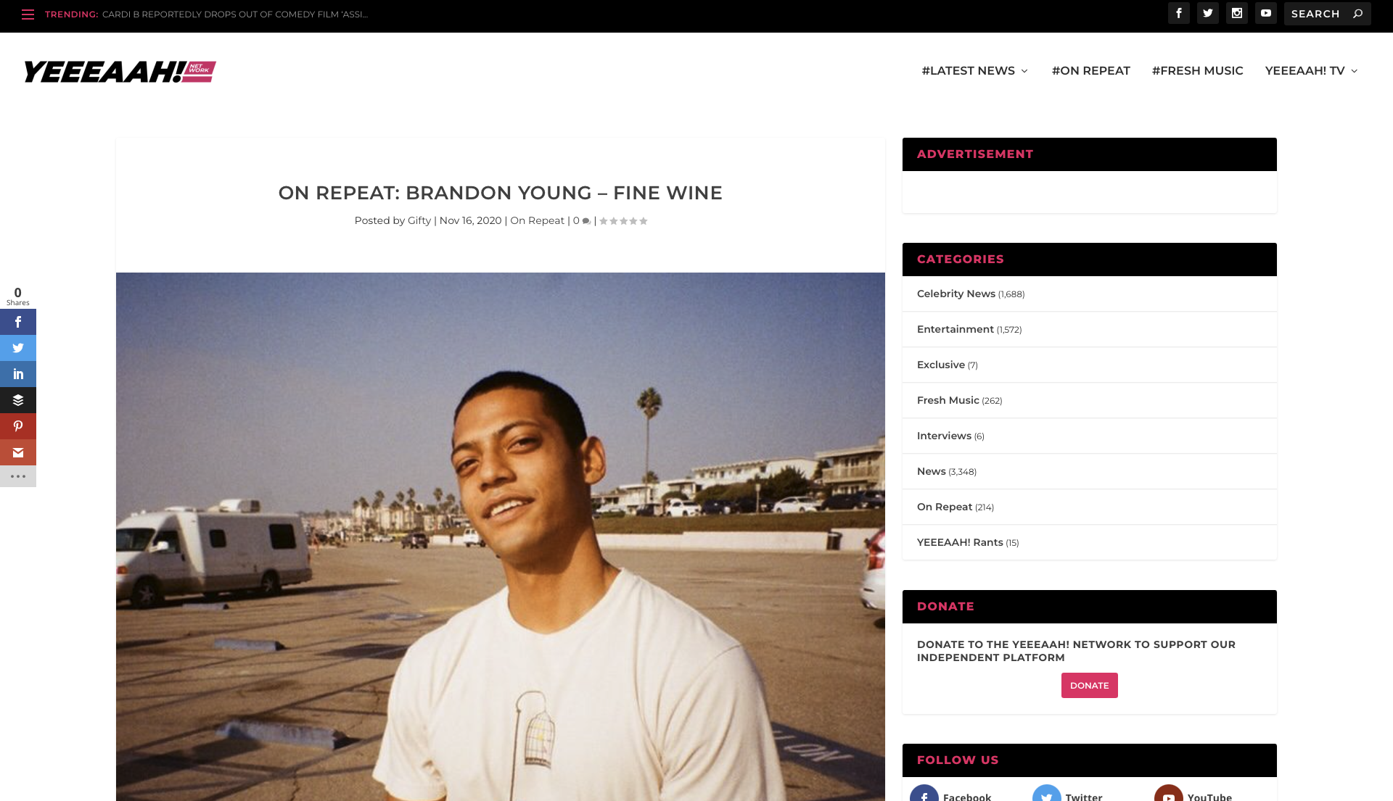Open the #FRESH MUSIC menu item
Screen dimensions: 1393x801
pos(1197,71)
